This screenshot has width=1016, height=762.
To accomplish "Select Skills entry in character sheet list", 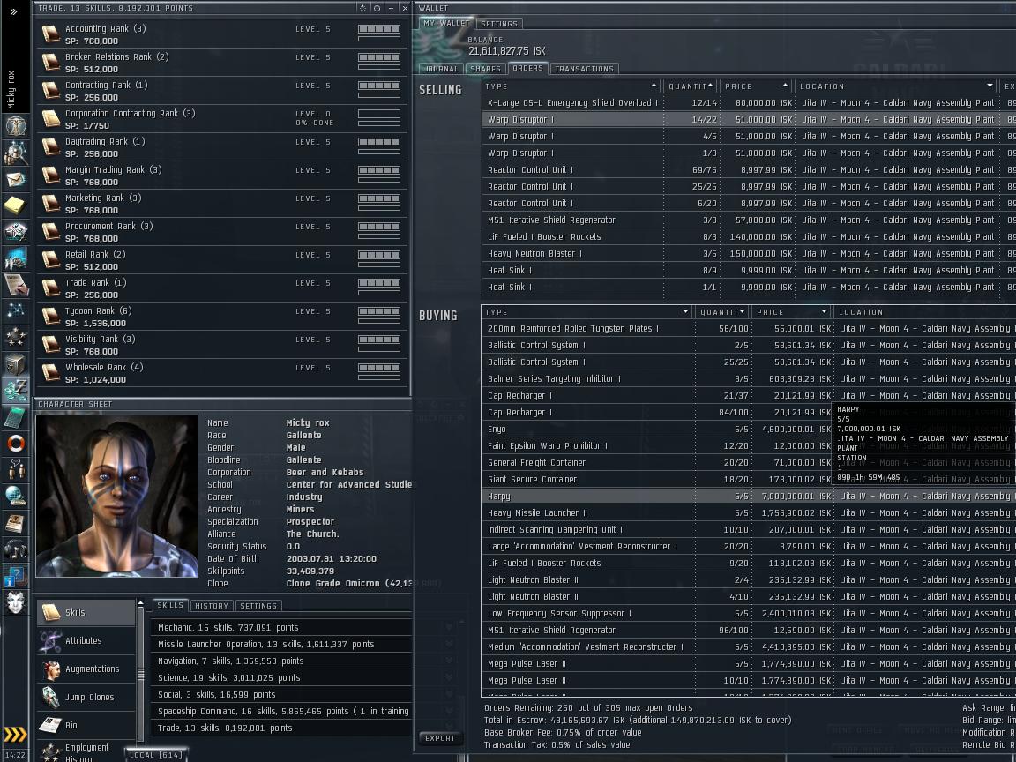I will tap(86, 612).
